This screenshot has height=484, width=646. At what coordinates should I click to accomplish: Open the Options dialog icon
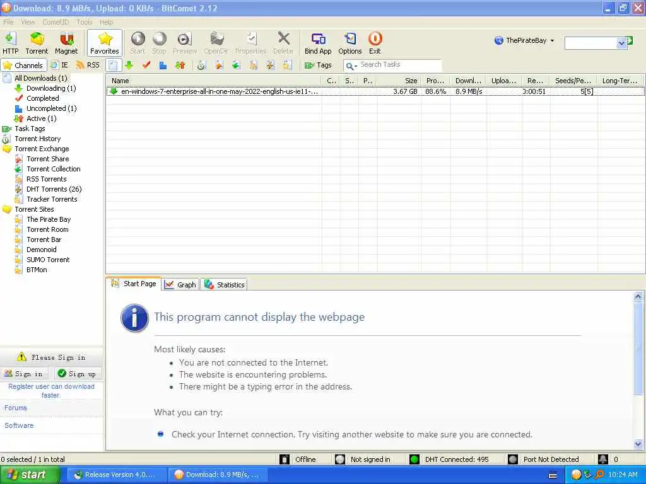[349, 43]
